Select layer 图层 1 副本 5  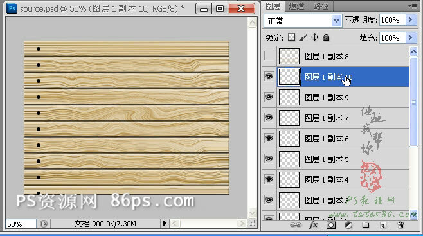pos(343,159)
